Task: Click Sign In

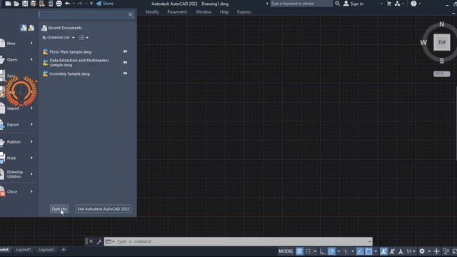Action: tap(353, 4)
